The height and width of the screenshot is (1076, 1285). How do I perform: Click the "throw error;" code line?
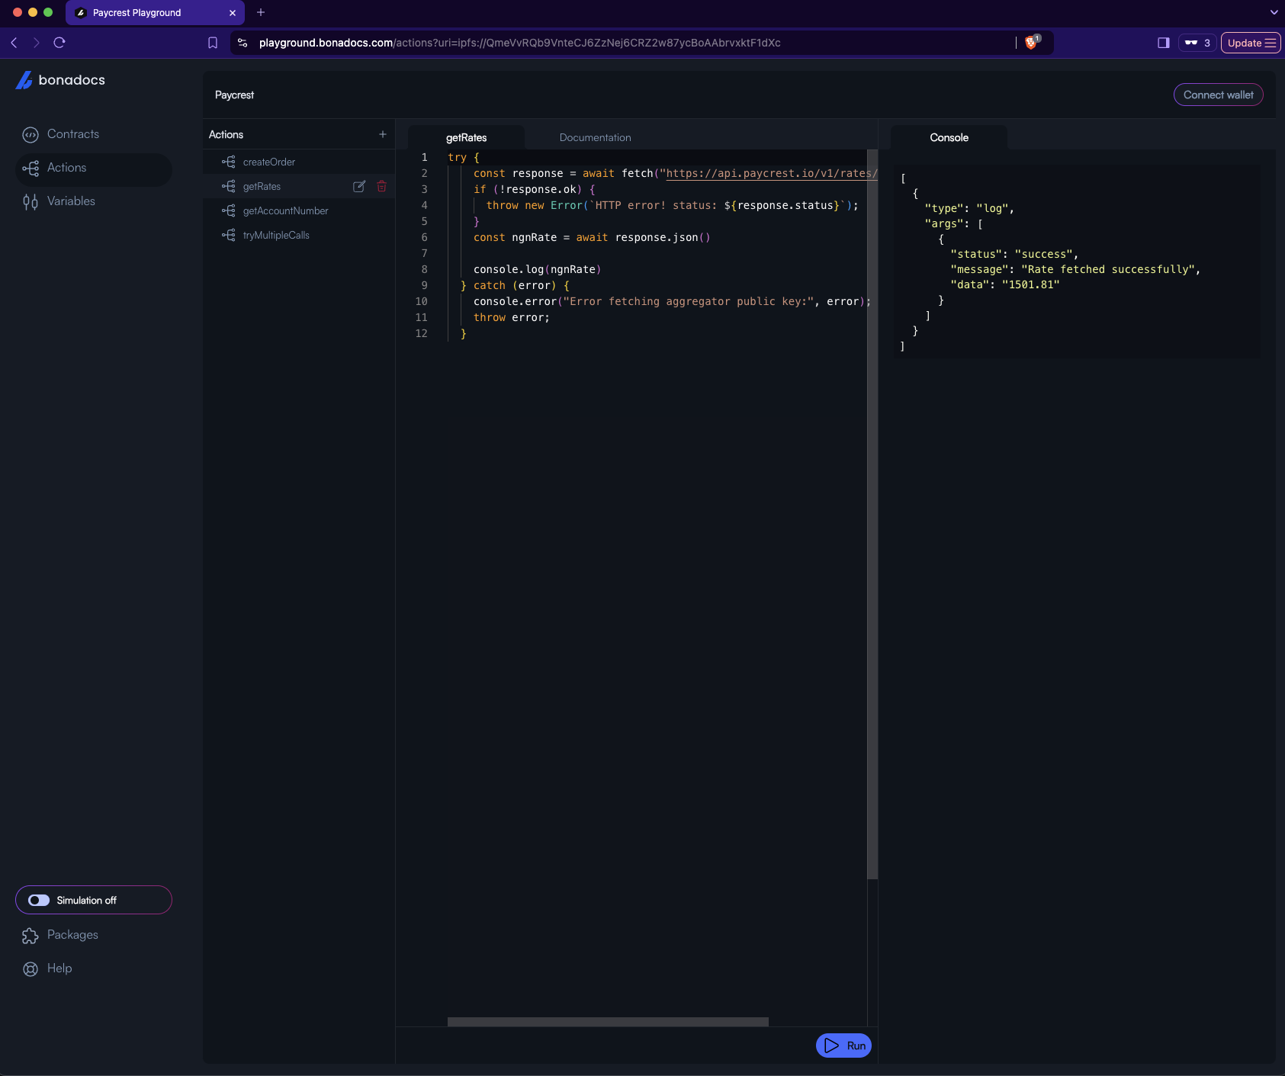[512, 317]
